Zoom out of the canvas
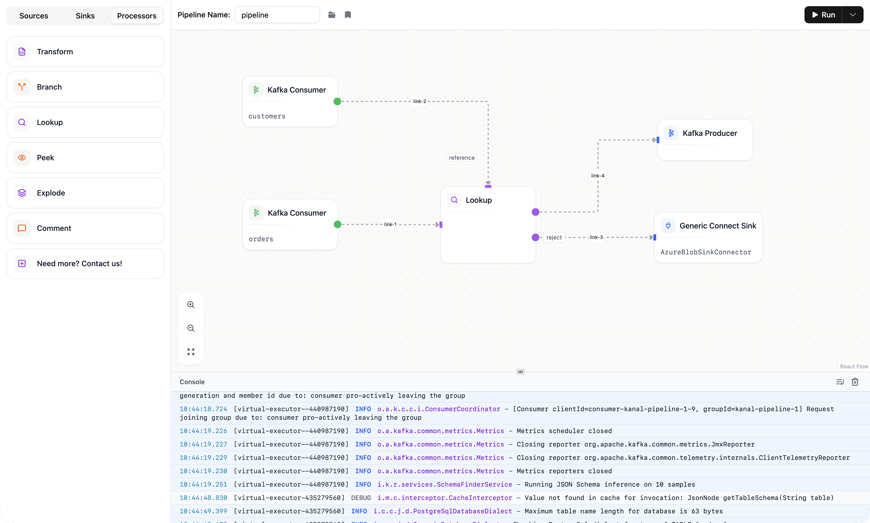Viewport: 870px width, 523px height. (x=191, y=328)
